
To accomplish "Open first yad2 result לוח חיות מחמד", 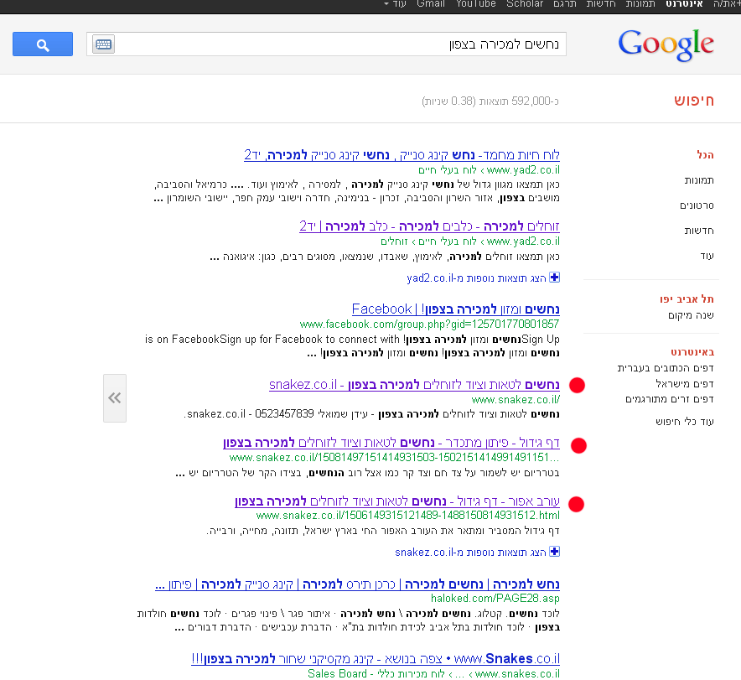I will click(402, 155).
